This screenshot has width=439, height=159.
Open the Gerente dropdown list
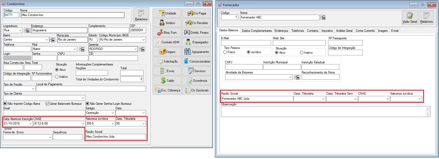click(x=136, y=49)
